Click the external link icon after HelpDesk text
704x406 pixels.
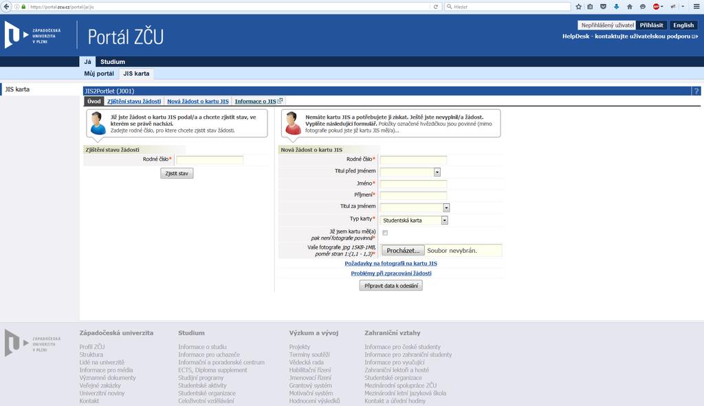pyautogui.click(x=695, y=36)
